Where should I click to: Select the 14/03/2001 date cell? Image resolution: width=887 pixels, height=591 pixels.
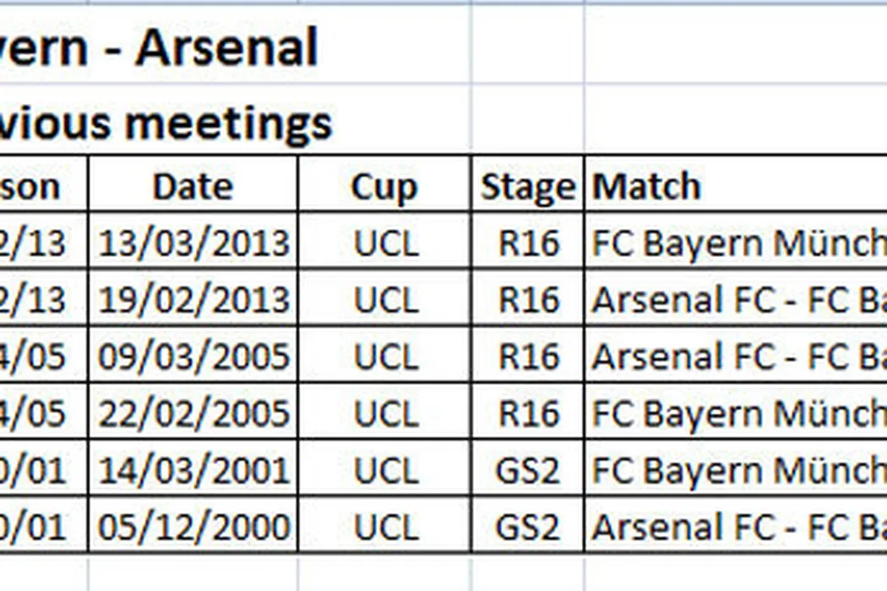tap(193, 470)
